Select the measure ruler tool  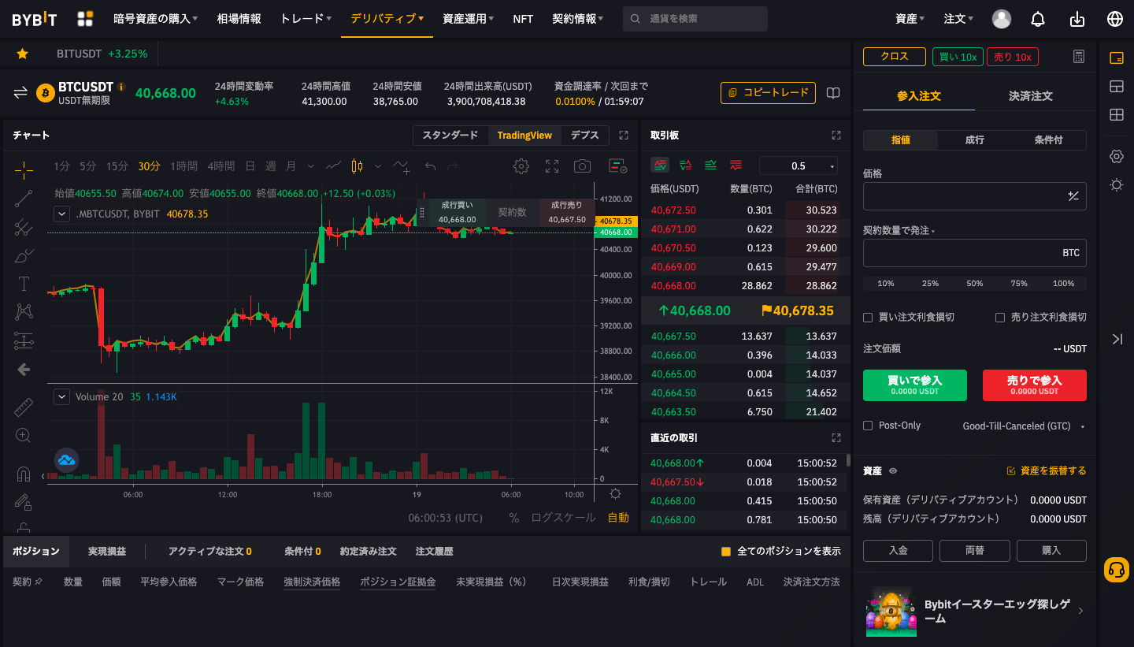(24, 407)
